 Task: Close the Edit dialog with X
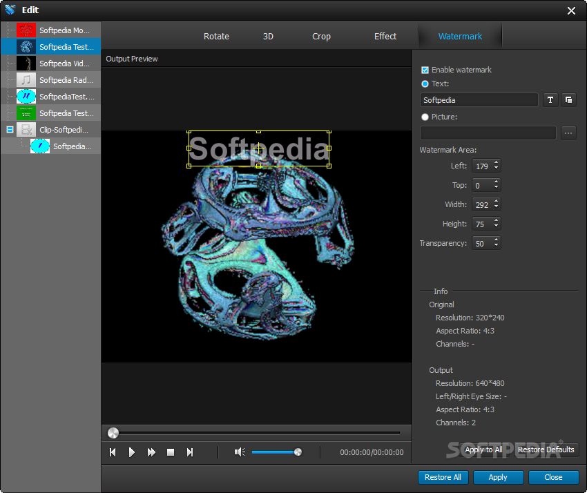571,10
